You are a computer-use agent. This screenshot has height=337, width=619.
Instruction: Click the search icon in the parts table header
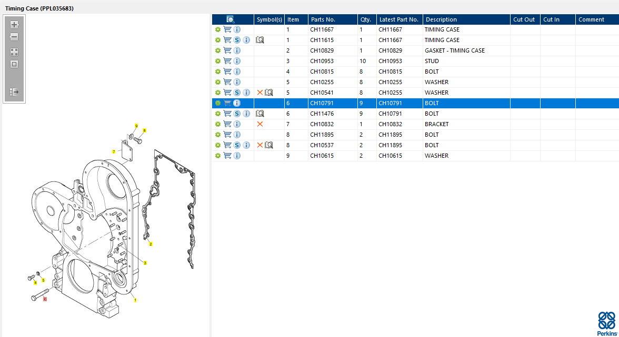point(230,19)
